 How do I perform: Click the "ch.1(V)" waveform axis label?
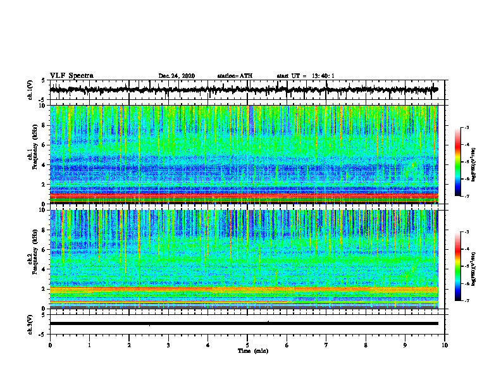30,90
